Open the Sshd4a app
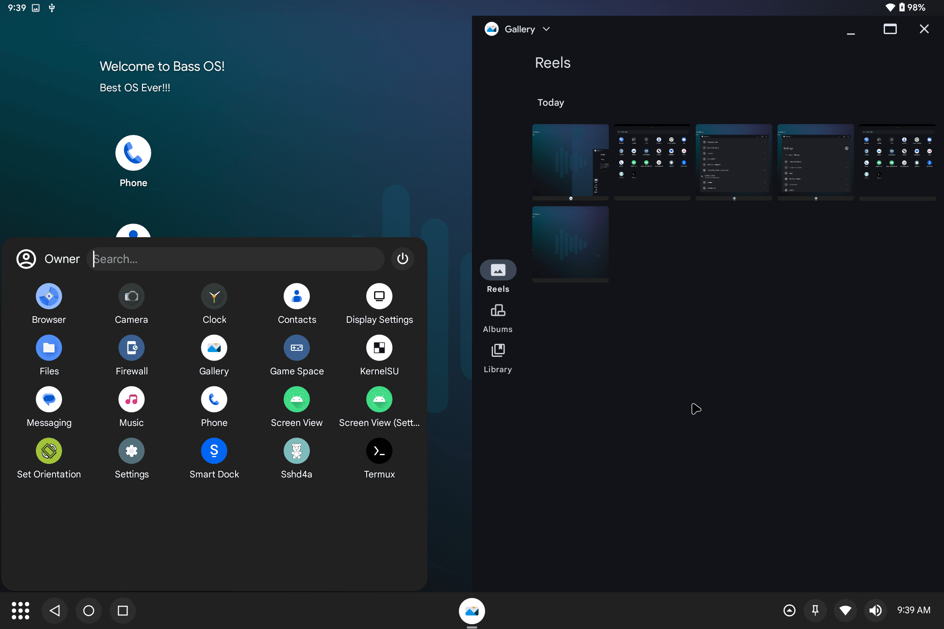Viewport: 944px width, 629px height. pyautogui.click(x=296, y=451)
